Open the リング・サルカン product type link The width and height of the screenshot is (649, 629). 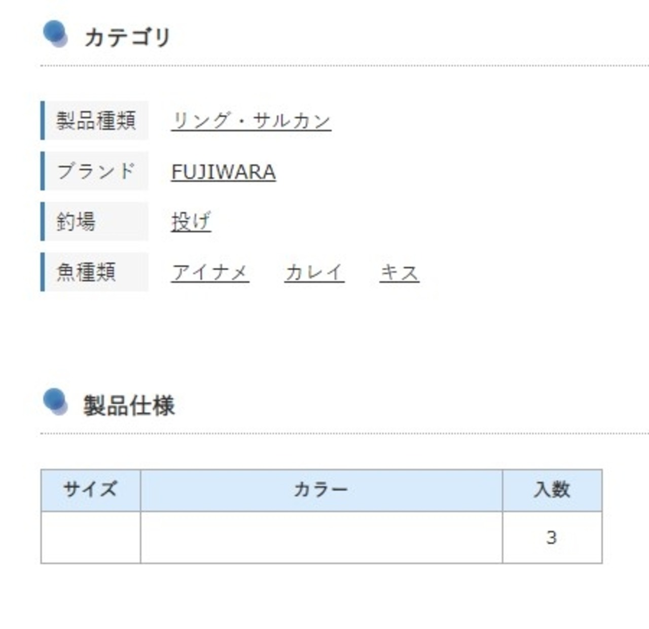pos(251,121)
